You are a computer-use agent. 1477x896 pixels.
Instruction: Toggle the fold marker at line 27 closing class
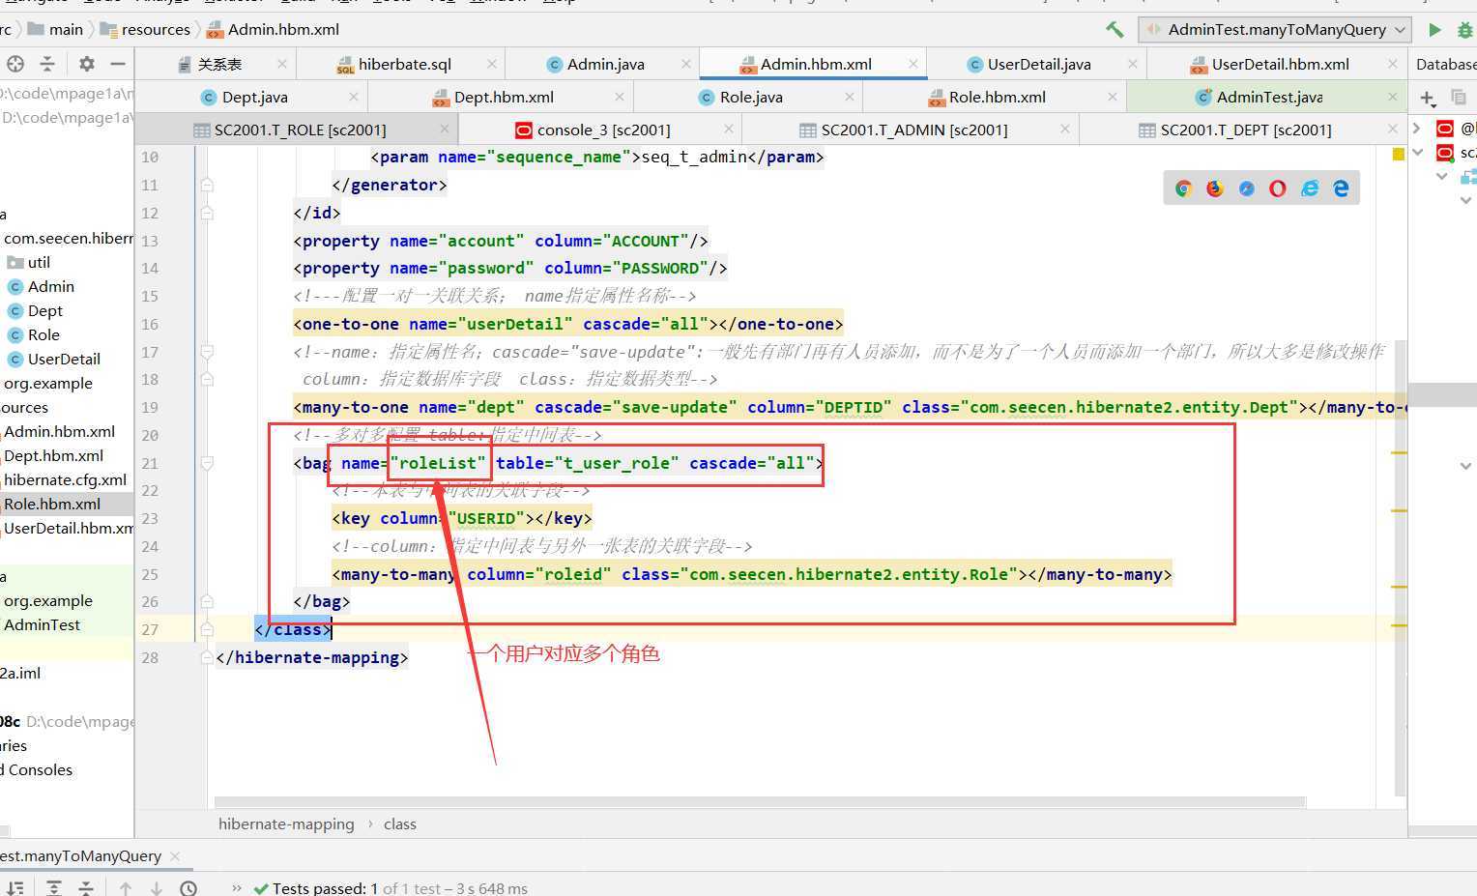click(206, 629)
